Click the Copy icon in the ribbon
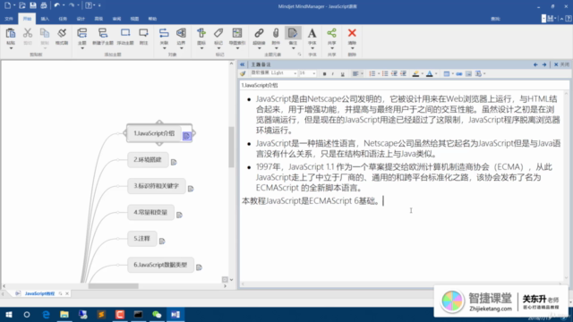Image resolution: width=573 pixels, height=322 pixels. pyautogui.click(x=45, y=33)
